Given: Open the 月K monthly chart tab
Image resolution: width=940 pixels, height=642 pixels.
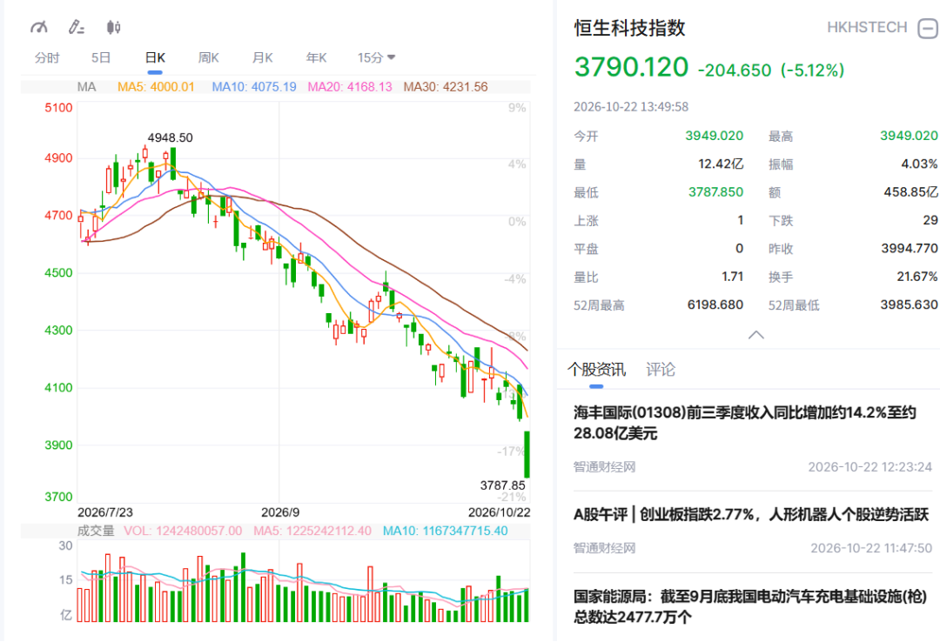Looking at the screenshot, I should coord(263,58).
